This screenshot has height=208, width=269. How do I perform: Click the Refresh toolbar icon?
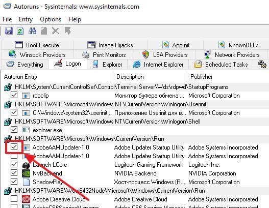pyautogui.click(x=20, y=31)
